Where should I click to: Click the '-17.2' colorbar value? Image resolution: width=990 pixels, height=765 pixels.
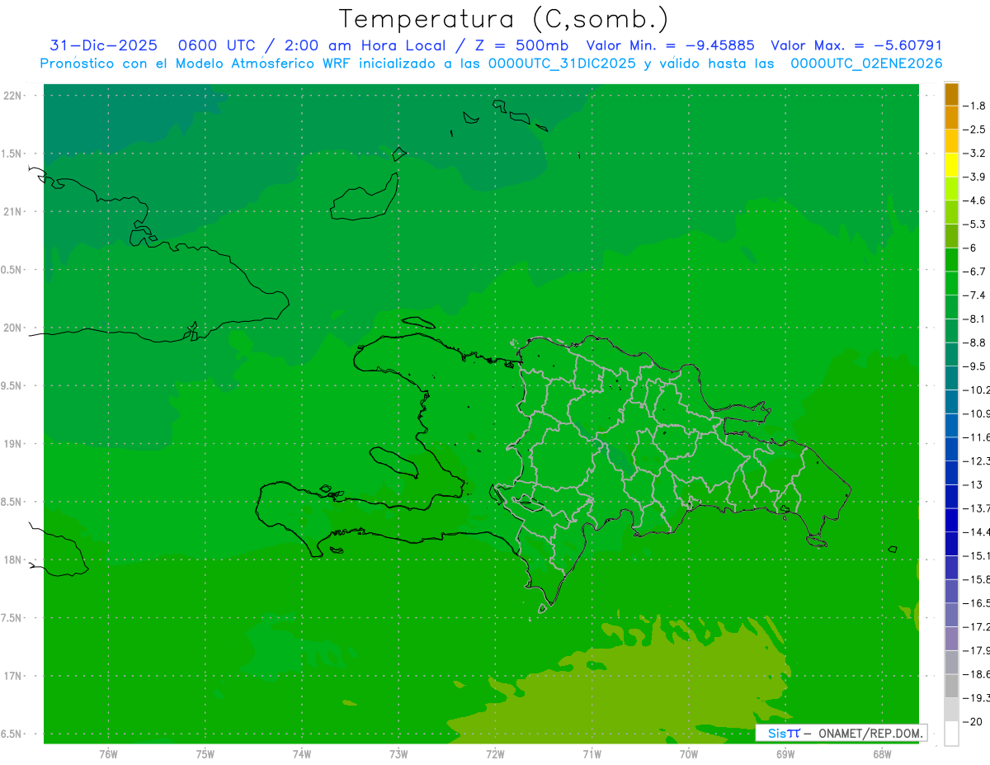tap(977, 627)
